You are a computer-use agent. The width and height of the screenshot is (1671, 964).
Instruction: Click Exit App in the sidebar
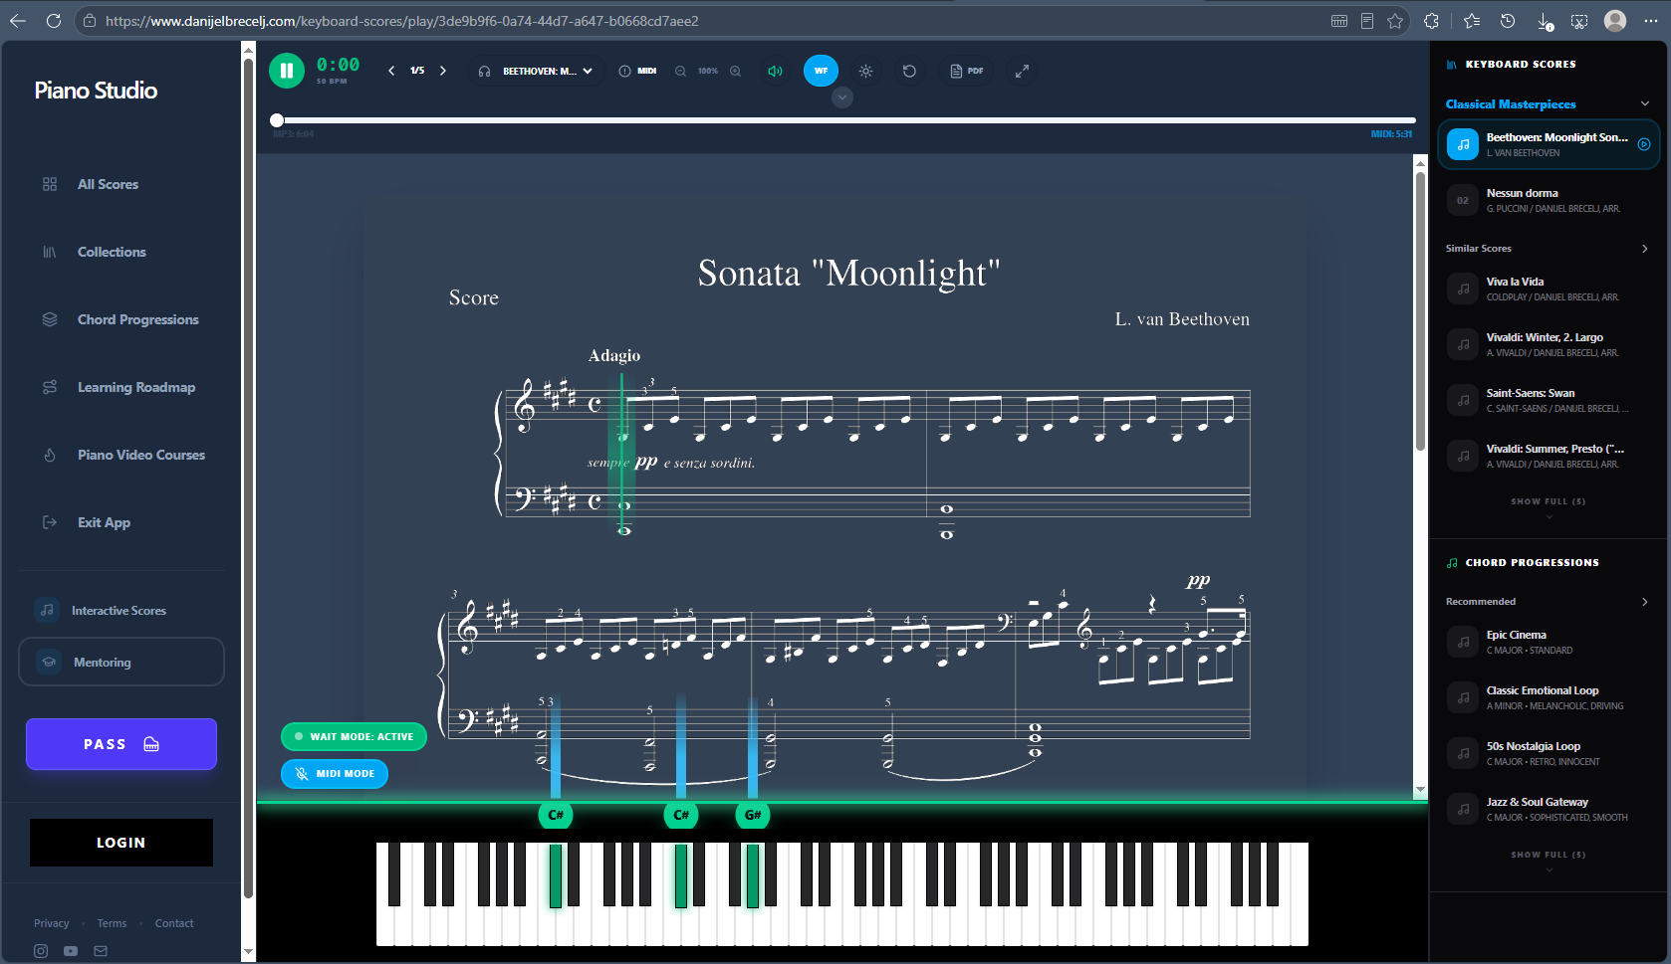104,522
